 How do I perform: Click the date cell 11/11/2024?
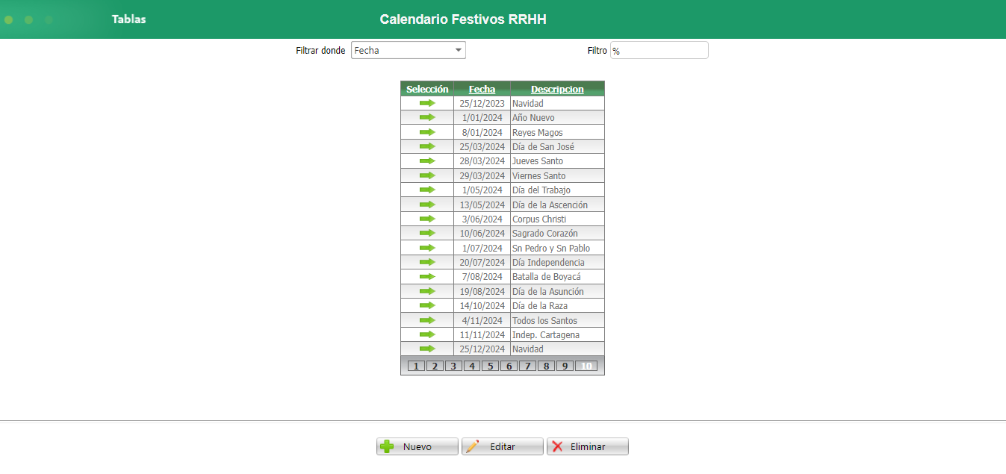point(482,335)
